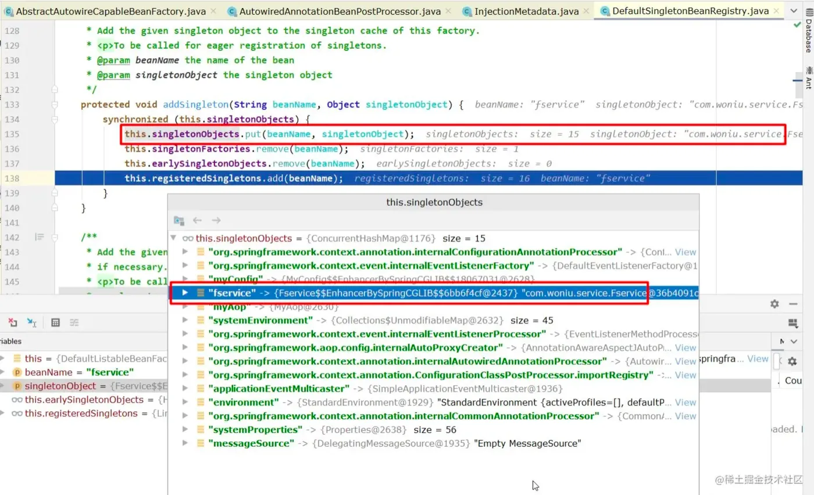This screenshot has width=814, height=495.
Task: Click View link for internalAutowiredAnnotationProcessor entry
Action: pos(686,361)
